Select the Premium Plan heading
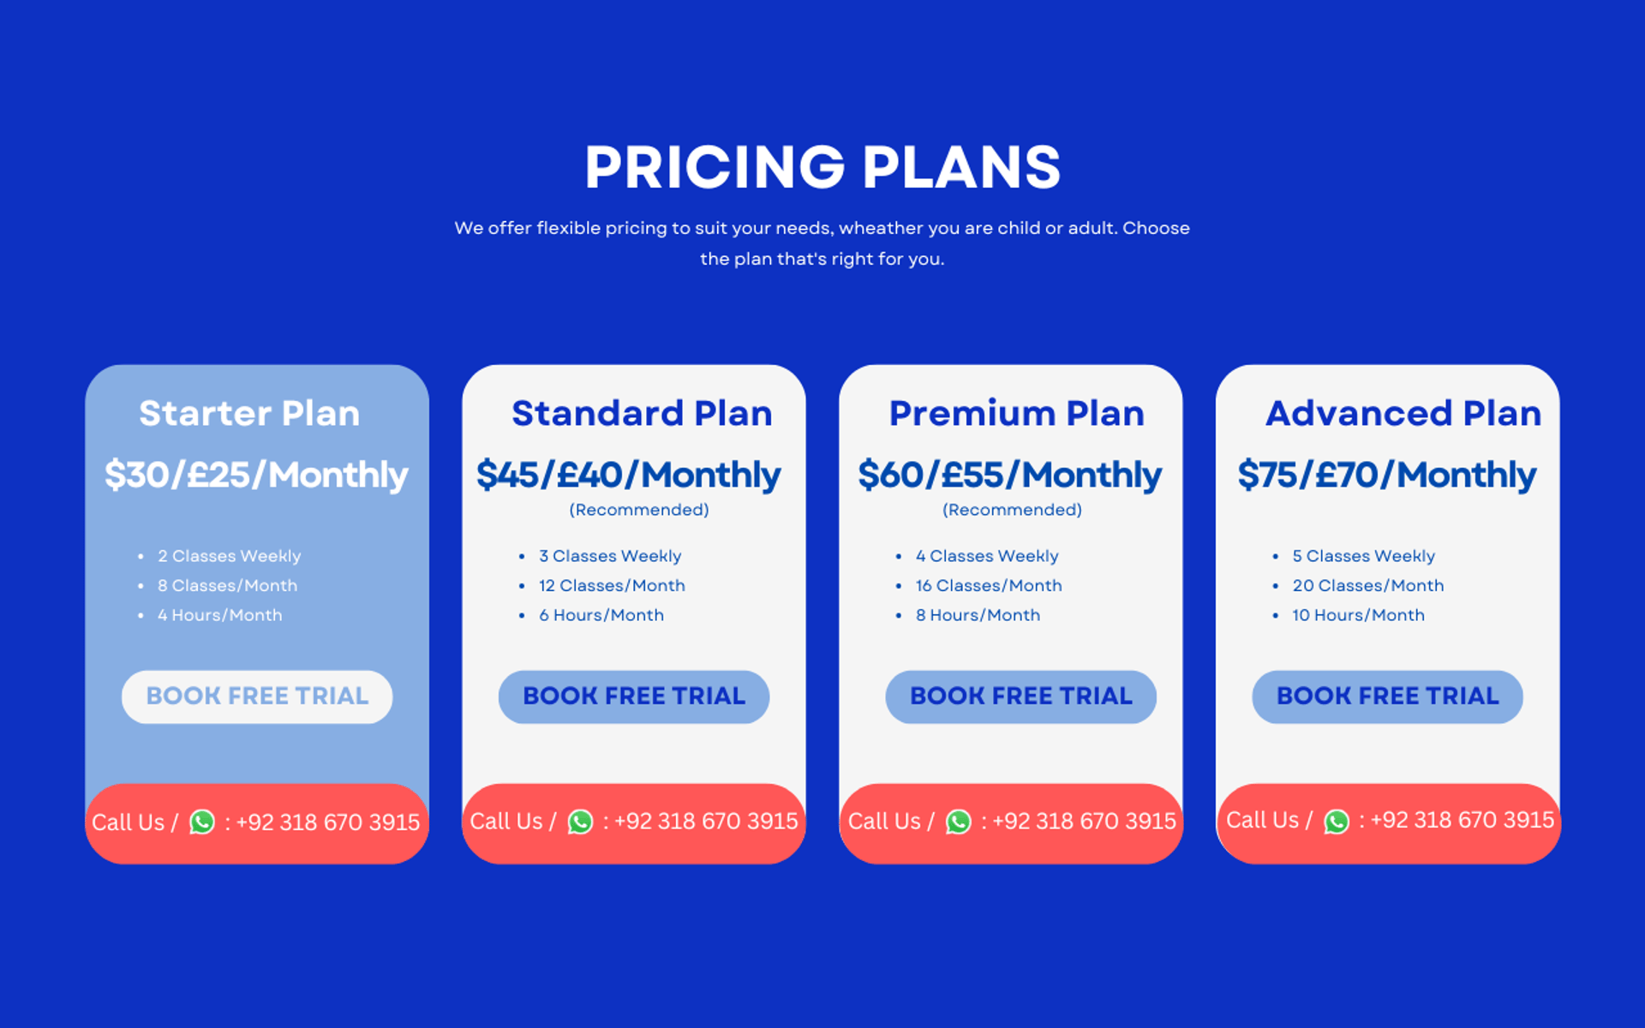Viewport: 1645px width, 1028px height. [x=1016, y=413]
